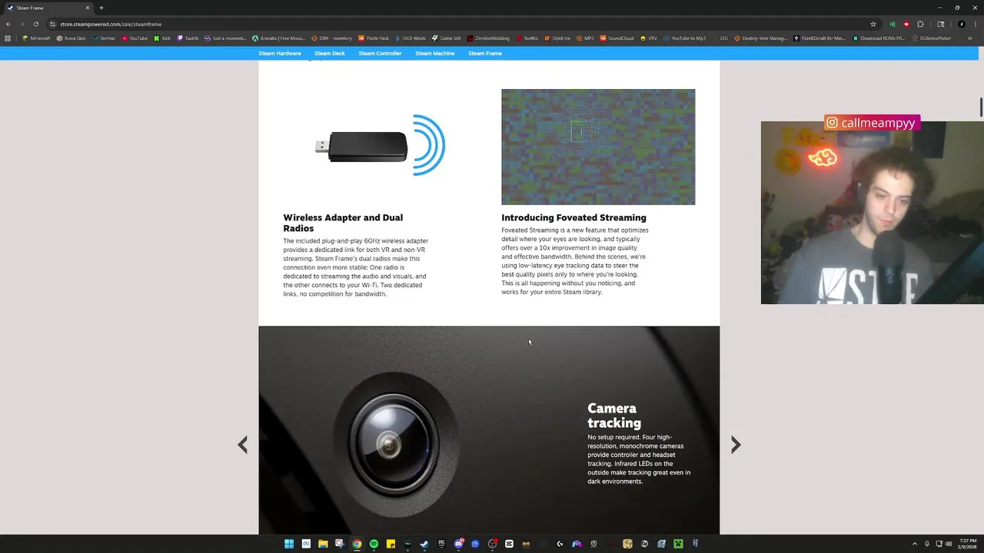Open the PureBDcraft bookmark
Screen dimensions: 984x553
click(x=819, y=38)
